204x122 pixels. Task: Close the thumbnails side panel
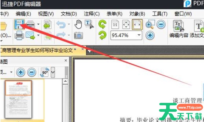click(66, 60)
